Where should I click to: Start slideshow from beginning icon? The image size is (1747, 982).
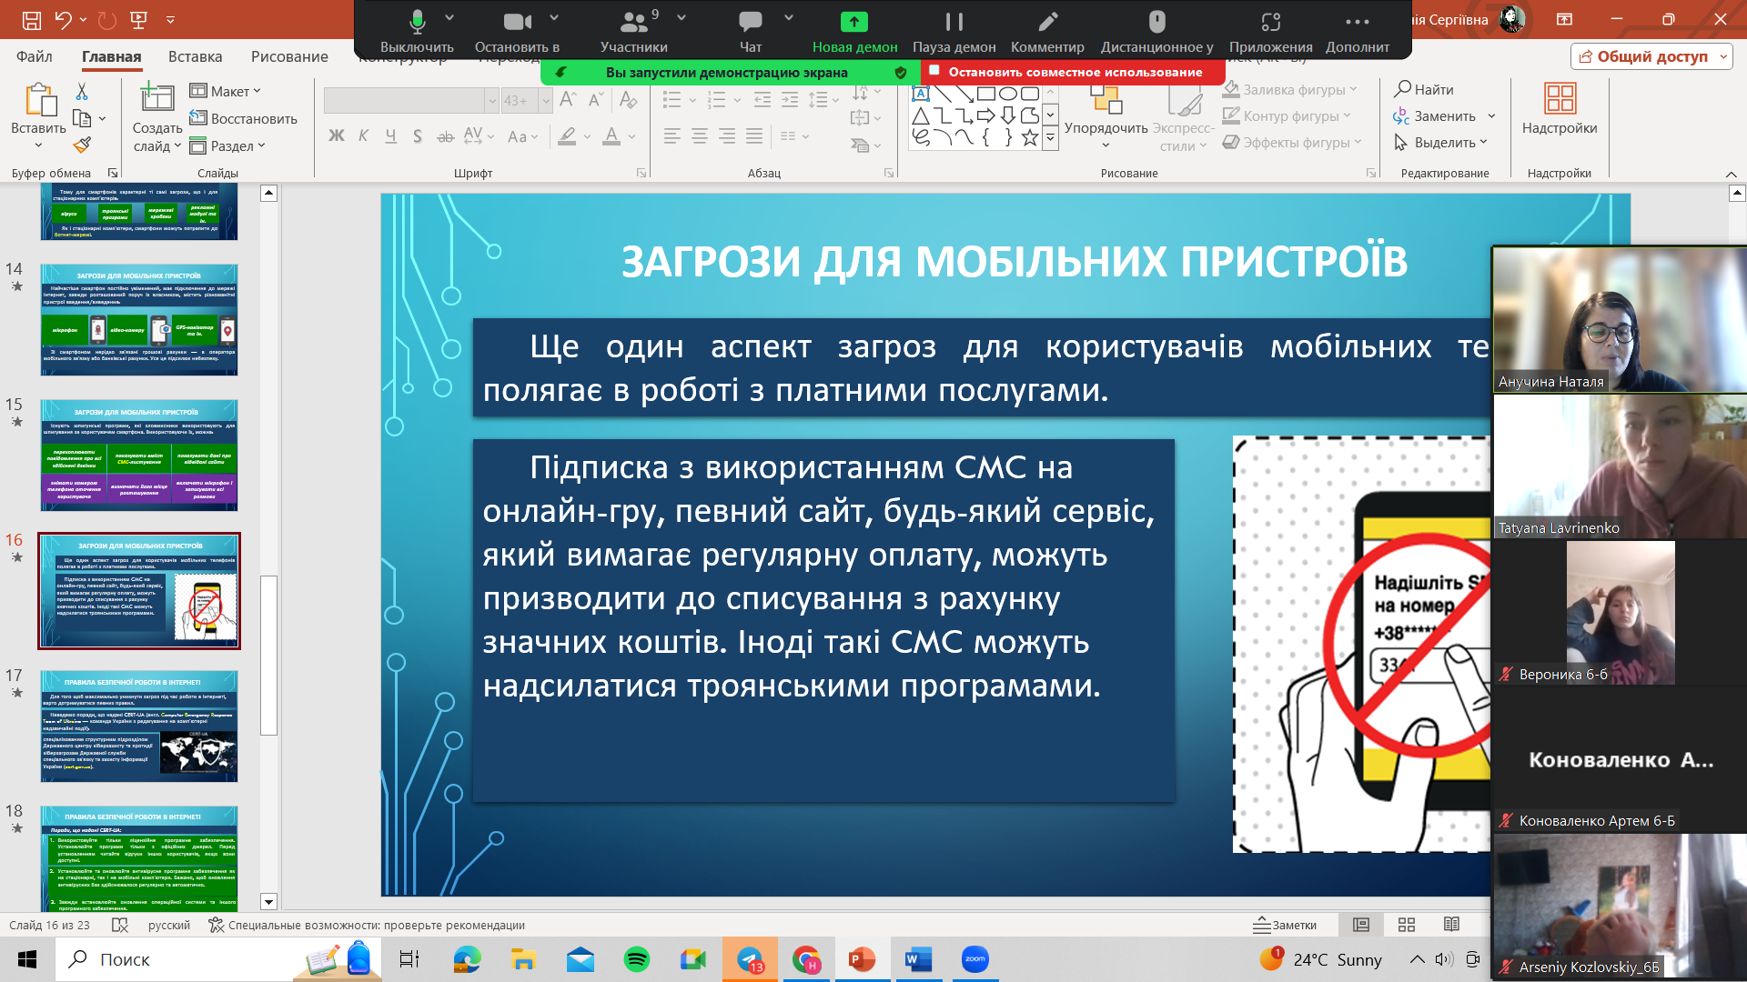(139, 19)
